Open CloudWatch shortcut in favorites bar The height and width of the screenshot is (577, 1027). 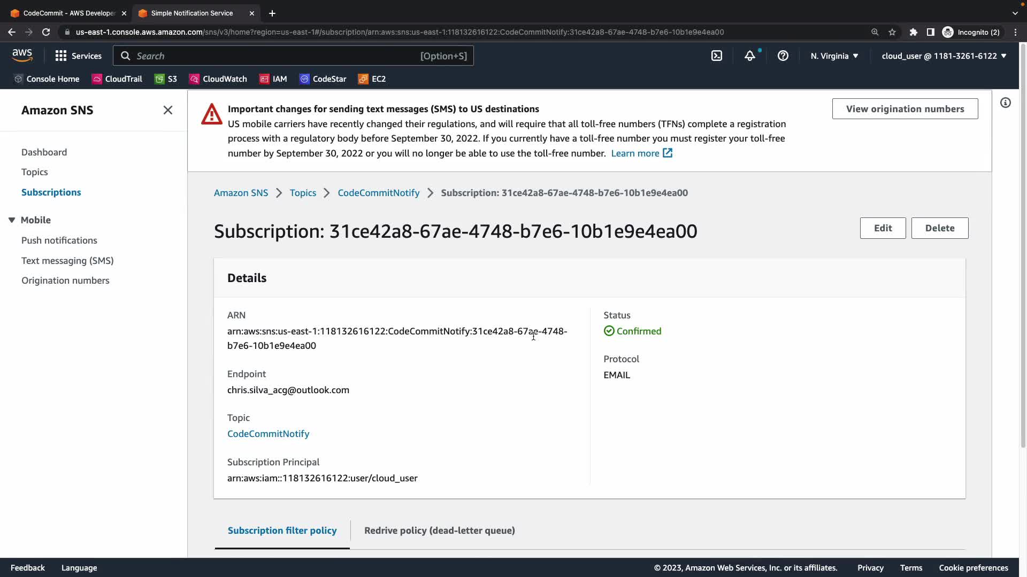coord(218,79)
